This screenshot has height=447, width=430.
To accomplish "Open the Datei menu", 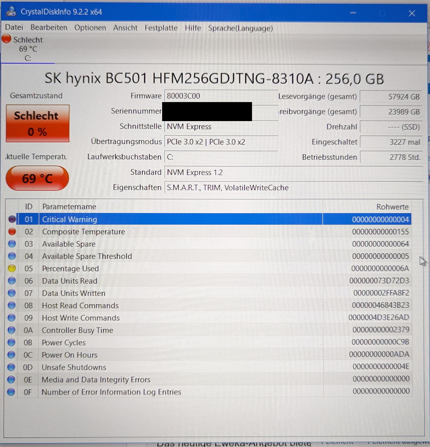I will tap(14, 27).
